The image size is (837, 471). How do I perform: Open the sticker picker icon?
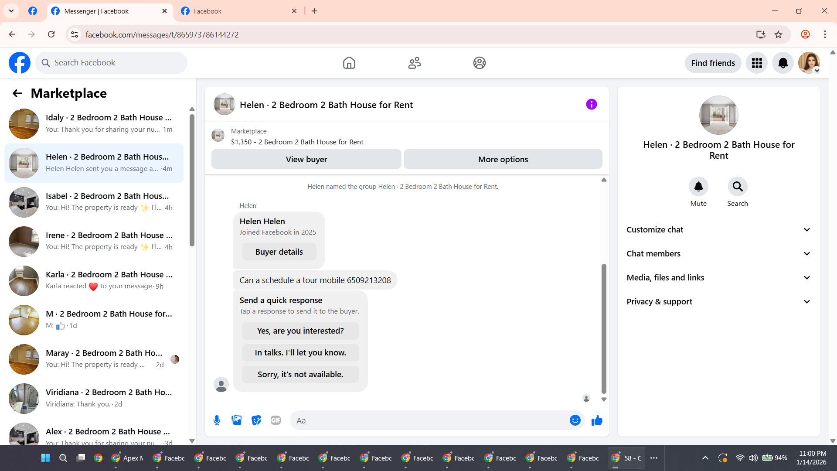(x=256, y=420)
